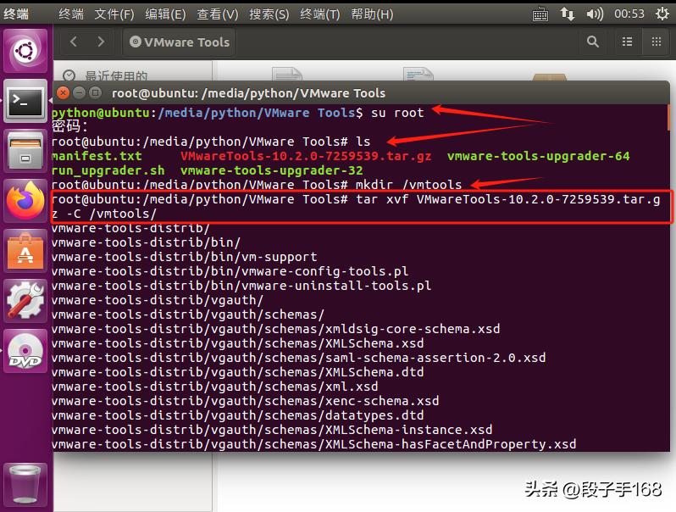Click the vmware-config-tools.pl output line

pyautogui.click(x=230, y=271)
